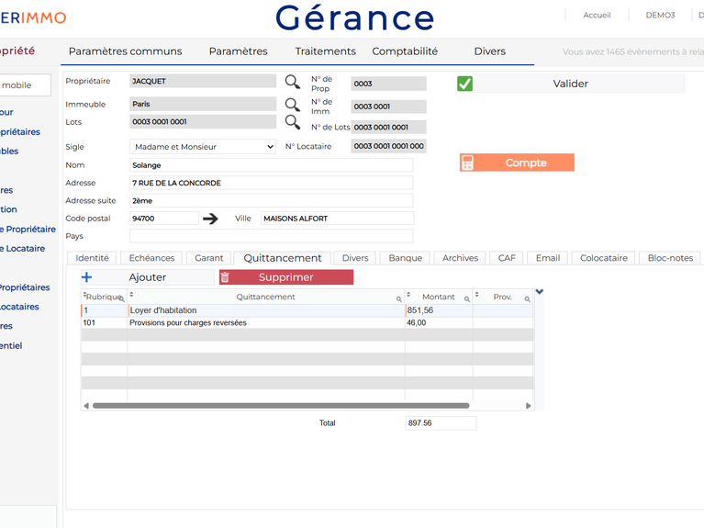Click the arrow icon beside Code postal
Image resolution: width=704 pixels, height=528 pixels.
tap(210, 219)
